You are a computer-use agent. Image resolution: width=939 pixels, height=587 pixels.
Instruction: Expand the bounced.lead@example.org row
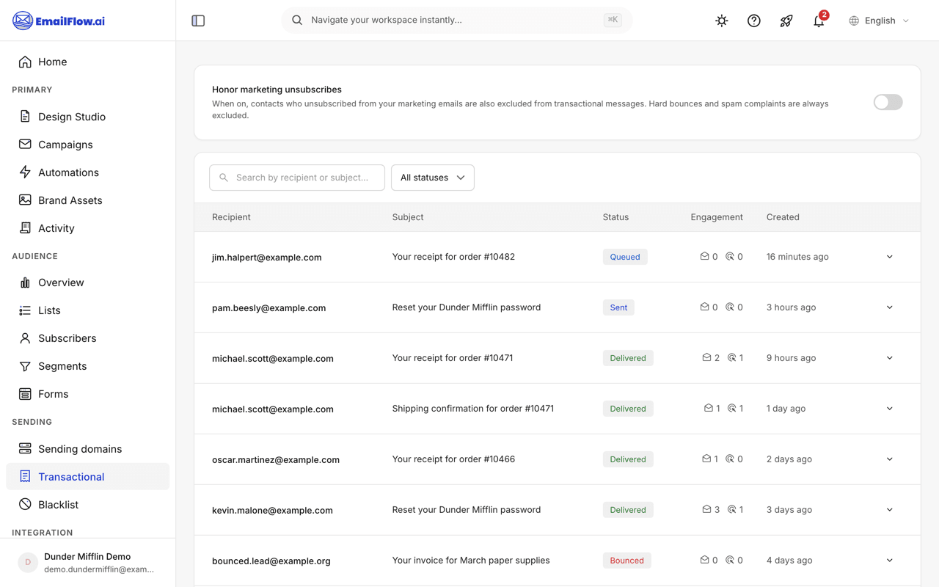890,561
